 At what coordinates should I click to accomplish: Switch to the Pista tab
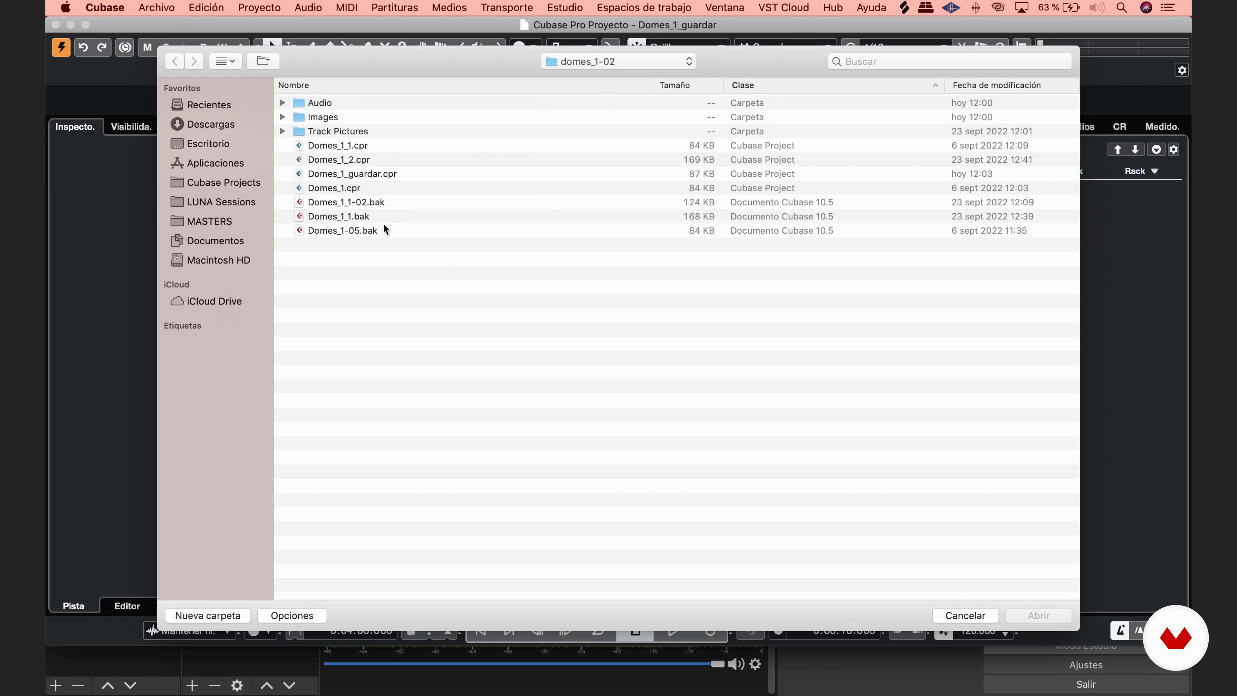coord(73,606)
